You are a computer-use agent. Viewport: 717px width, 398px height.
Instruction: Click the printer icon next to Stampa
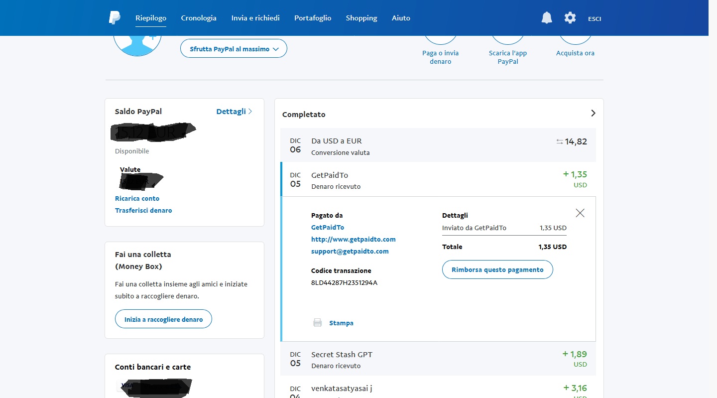[x=317, y=323]
